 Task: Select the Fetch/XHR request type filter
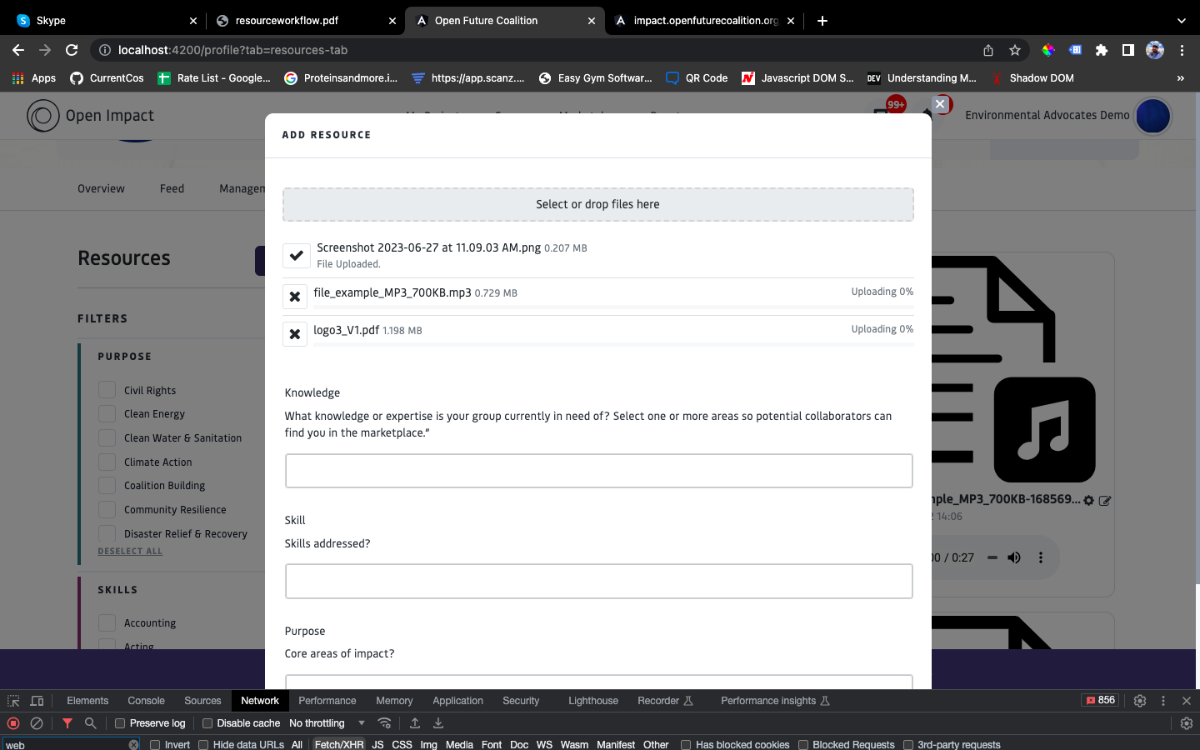pos(339,745)
